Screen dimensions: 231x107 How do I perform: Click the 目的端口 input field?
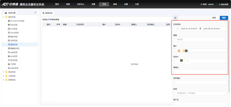(x=201, y=83)
